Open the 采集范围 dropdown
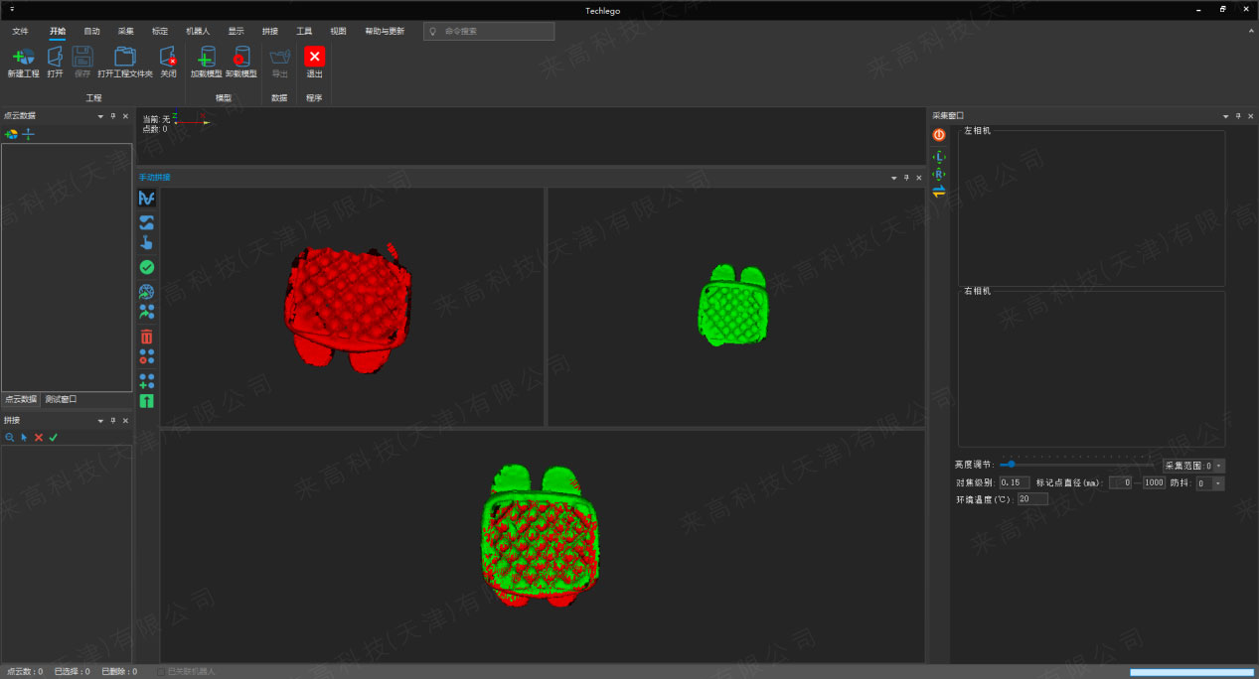Image resolution: width=1259 pixels, height=679 pixels. click(x=1218, y=465)
